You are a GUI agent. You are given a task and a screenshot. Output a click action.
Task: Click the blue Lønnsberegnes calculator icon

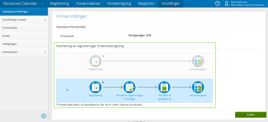[198, 87]
